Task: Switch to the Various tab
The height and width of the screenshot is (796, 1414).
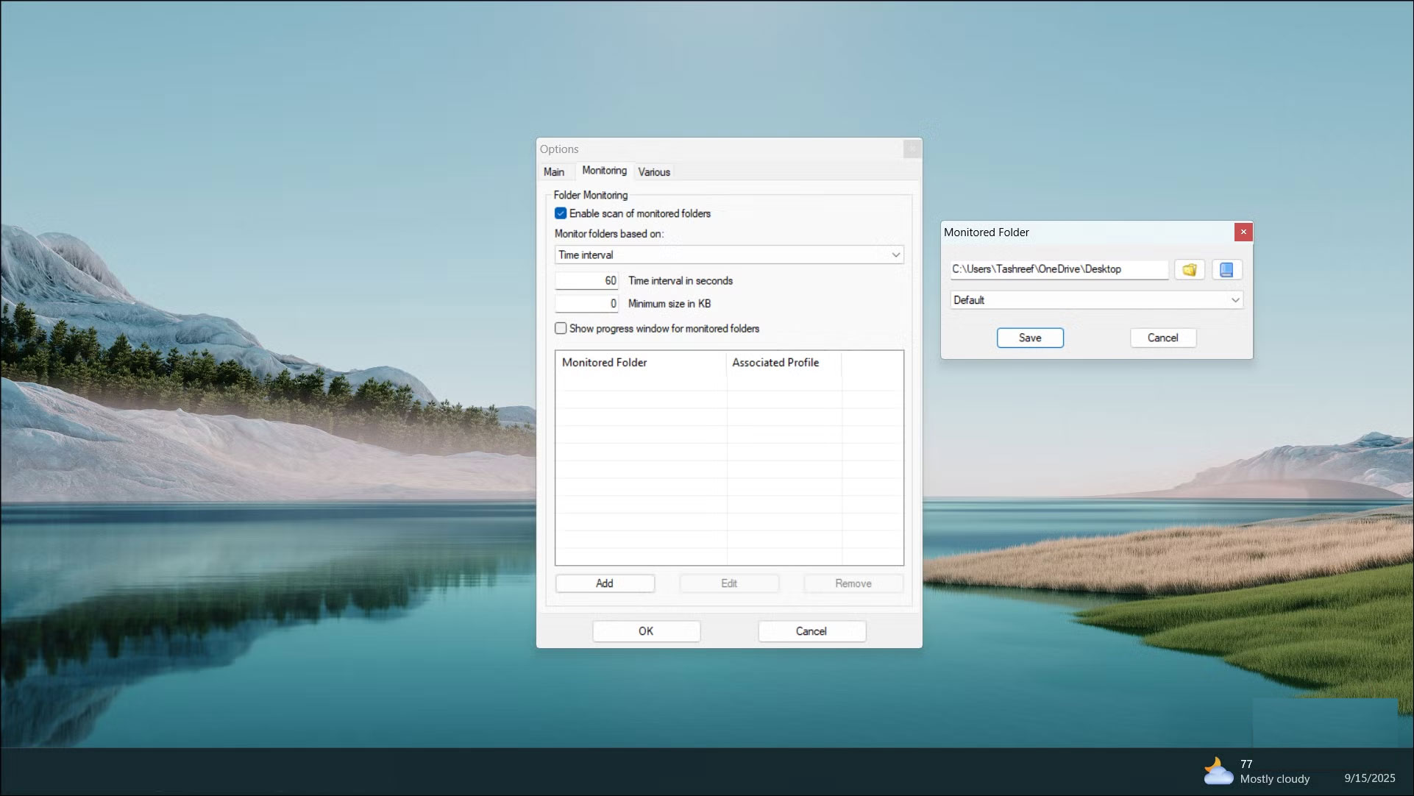Action: (653, 171)
